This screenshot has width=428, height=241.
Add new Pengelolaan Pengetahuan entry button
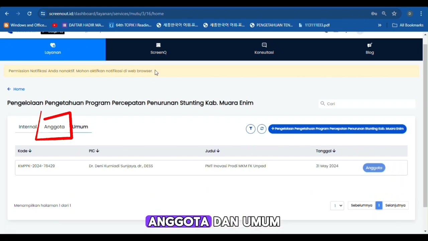pyautogui.click(x=337, y=129)
